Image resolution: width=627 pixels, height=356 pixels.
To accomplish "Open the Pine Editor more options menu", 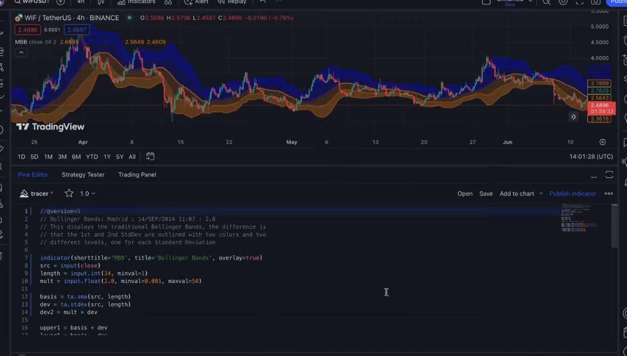I will click(608, 194).
